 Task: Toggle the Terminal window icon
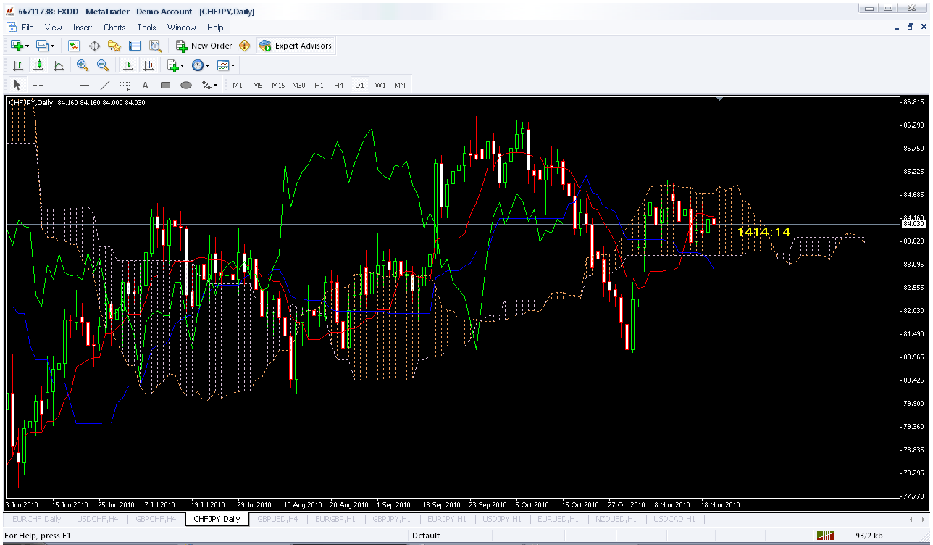135,46
